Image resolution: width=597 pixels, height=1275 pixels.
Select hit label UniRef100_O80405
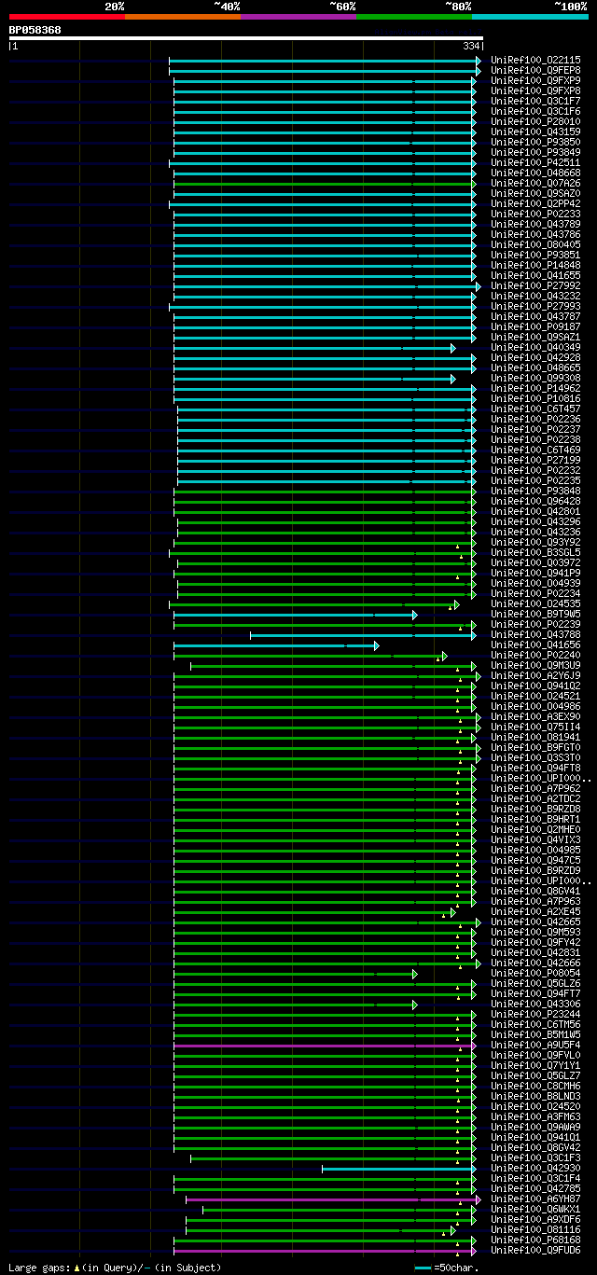pyautogui.click(x=535, y=244)
